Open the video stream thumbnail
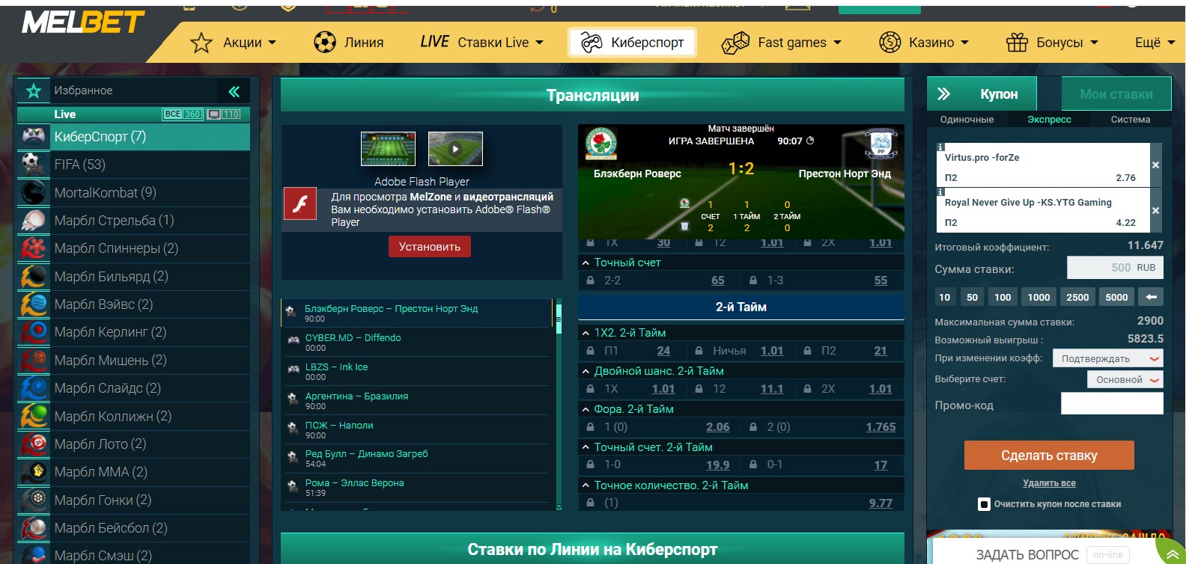Image resolution: width=1186 pixels, height=564 pixels. [x=455, y=149]
